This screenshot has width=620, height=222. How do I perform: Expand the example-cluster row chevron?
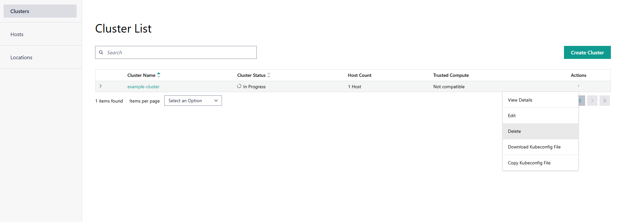tap(101, 86)
